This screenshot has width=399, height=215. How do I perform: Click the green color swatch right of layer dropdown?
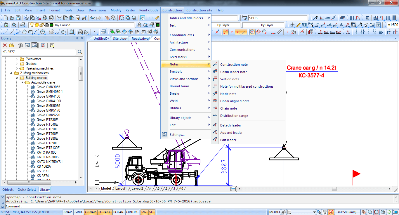coord(158,25)
